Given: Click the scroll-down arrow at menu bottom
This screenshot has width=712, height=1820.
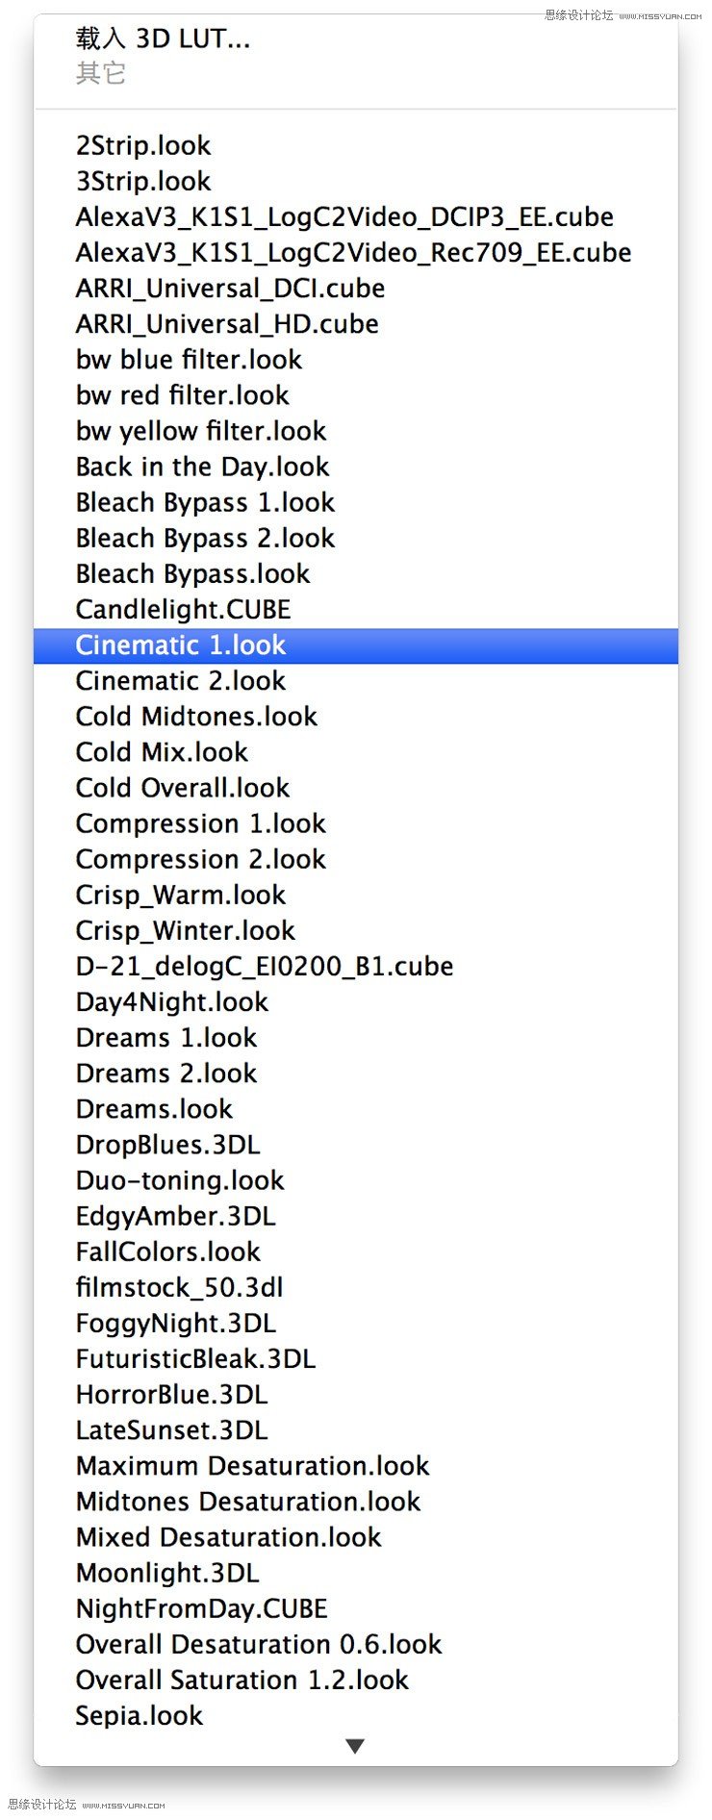Looking at the screenshot, I should point(355,1746).
